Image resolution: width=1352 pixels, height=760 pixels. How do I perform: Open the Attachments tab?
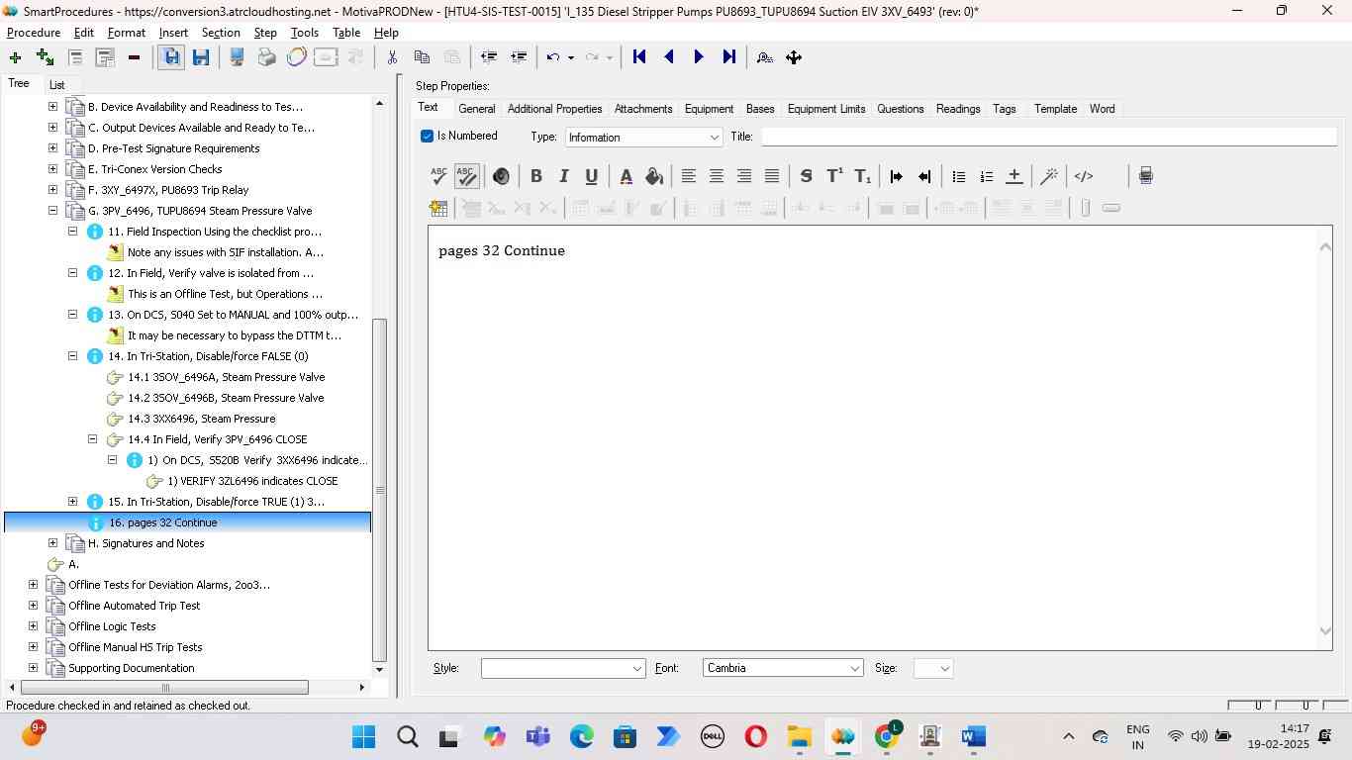pyautogui.click(x=643, y=109)
